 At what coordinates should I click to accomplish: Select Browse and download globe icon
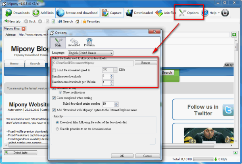pyautogui.click(x=60, y=12)
